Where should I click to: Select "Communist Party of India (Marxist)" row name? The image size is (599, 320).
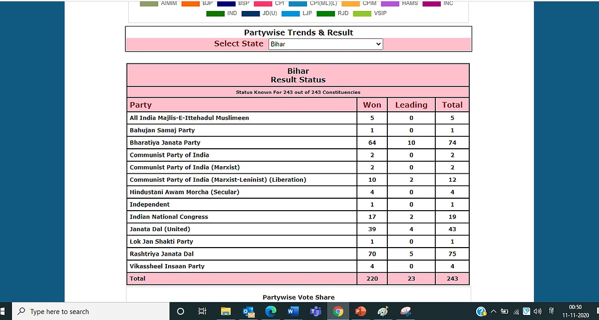(185, 167)
